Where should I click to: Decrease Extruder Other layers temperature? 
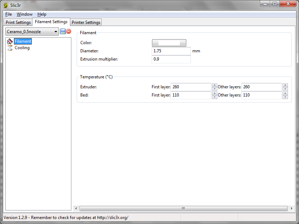tap(285, 89)
